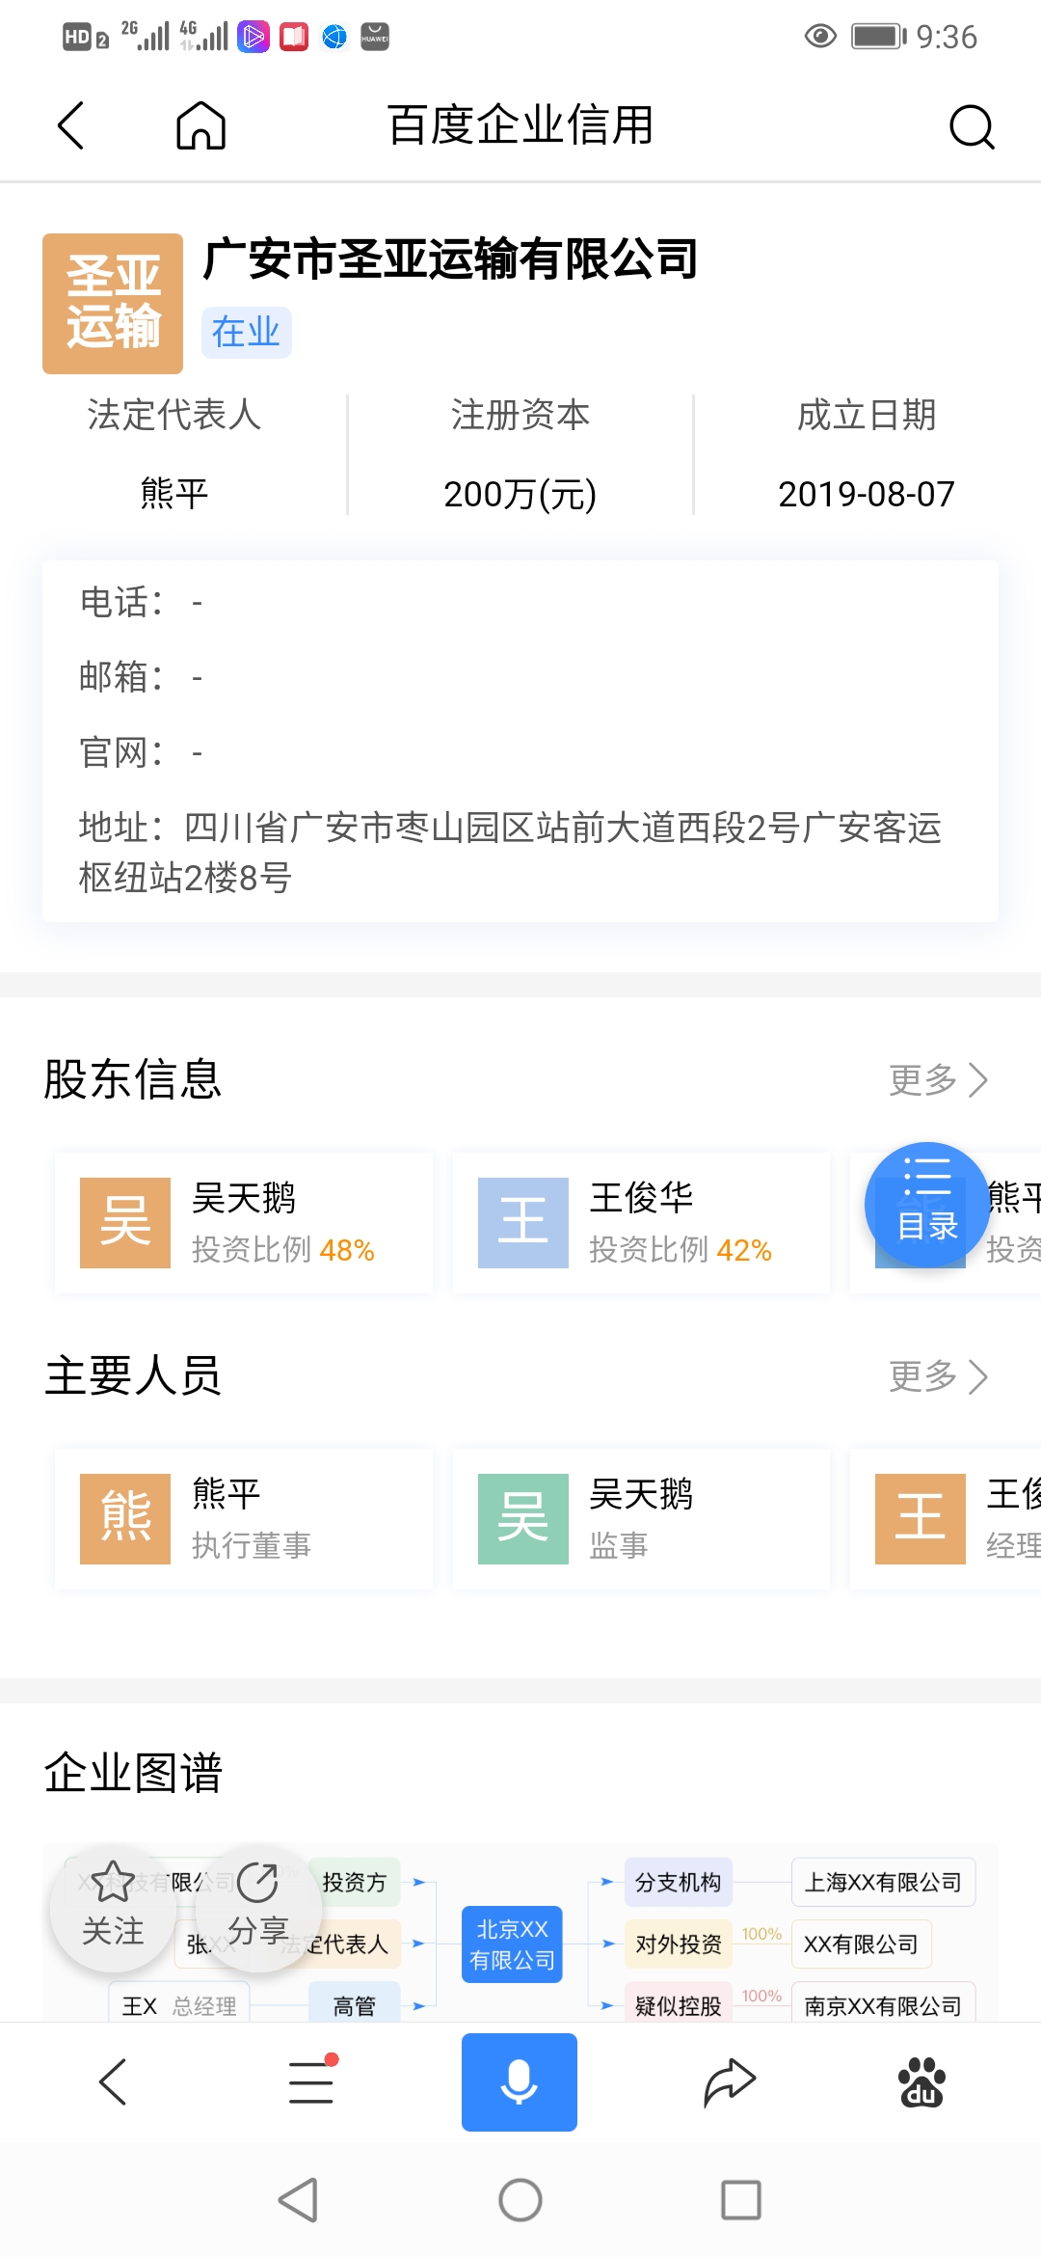Tap the 在业 status tag
Image resolution: width=1041 pixels, height=2257 pixels.
[x=246, y=333]
